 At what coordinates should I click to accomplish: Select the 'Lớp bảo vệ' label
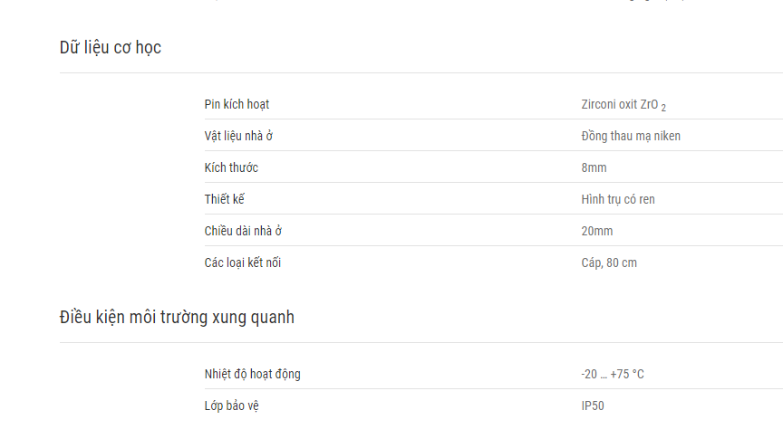232,406
